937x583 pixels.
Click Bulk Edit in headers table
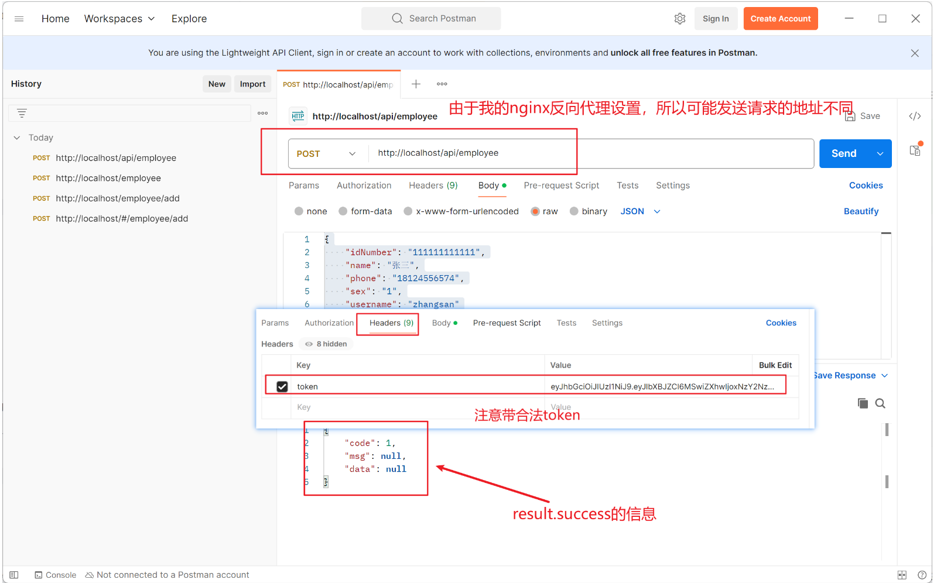point(775,365)
